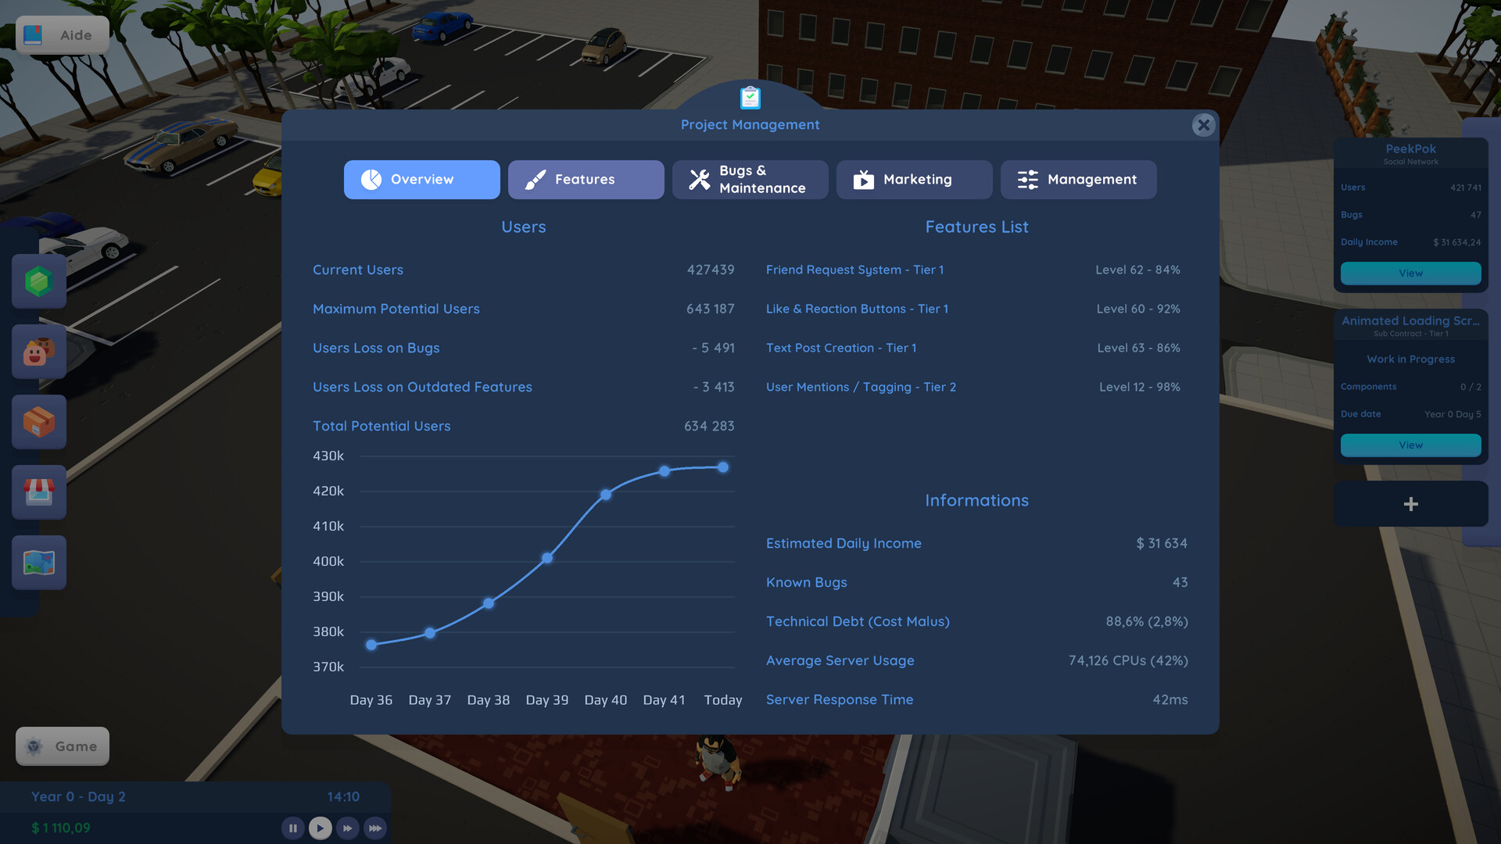
Task: Pause the game time
Action: [x=292, y=828]
